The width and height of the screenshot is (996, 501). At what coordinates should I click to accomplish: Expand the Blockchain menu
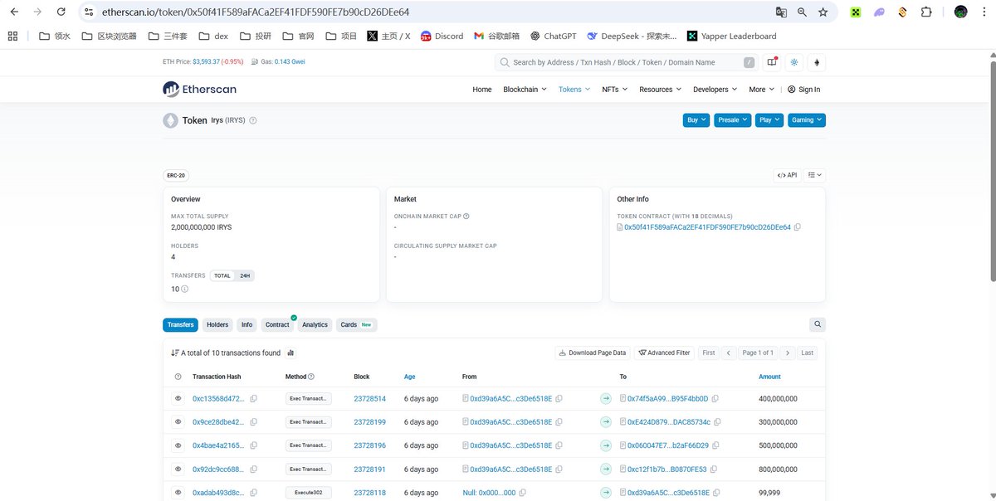[x=525, y=90]
